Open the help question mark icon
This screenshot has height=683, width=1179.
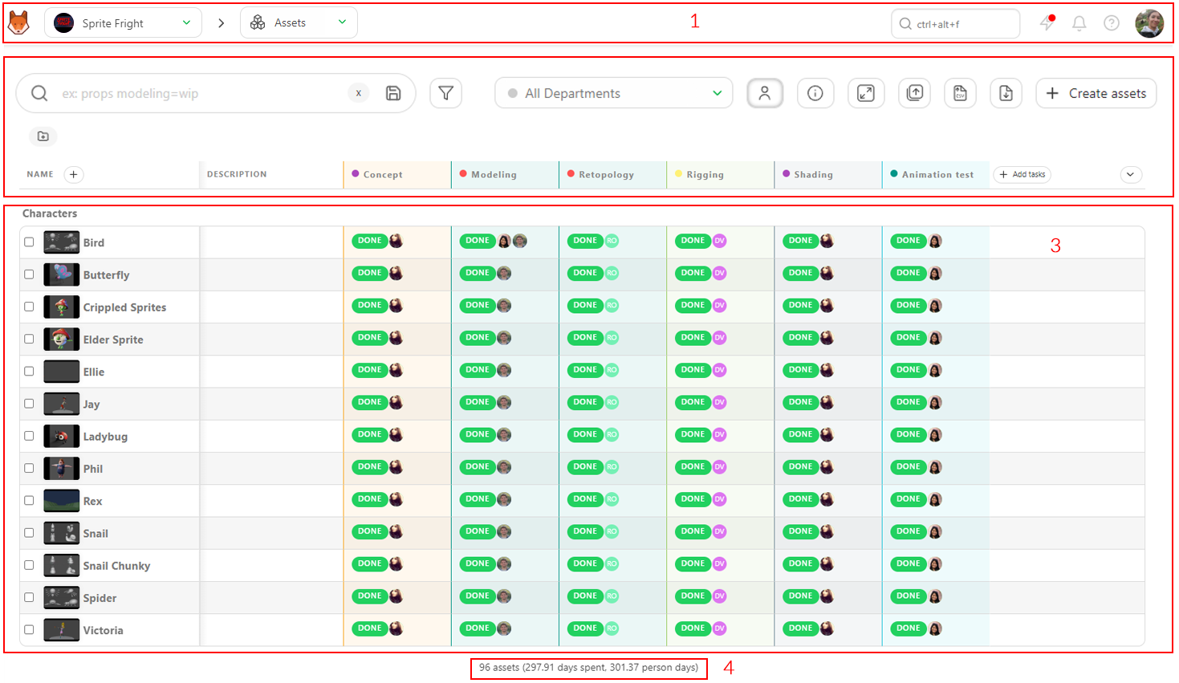click(x=1112, y=23)
